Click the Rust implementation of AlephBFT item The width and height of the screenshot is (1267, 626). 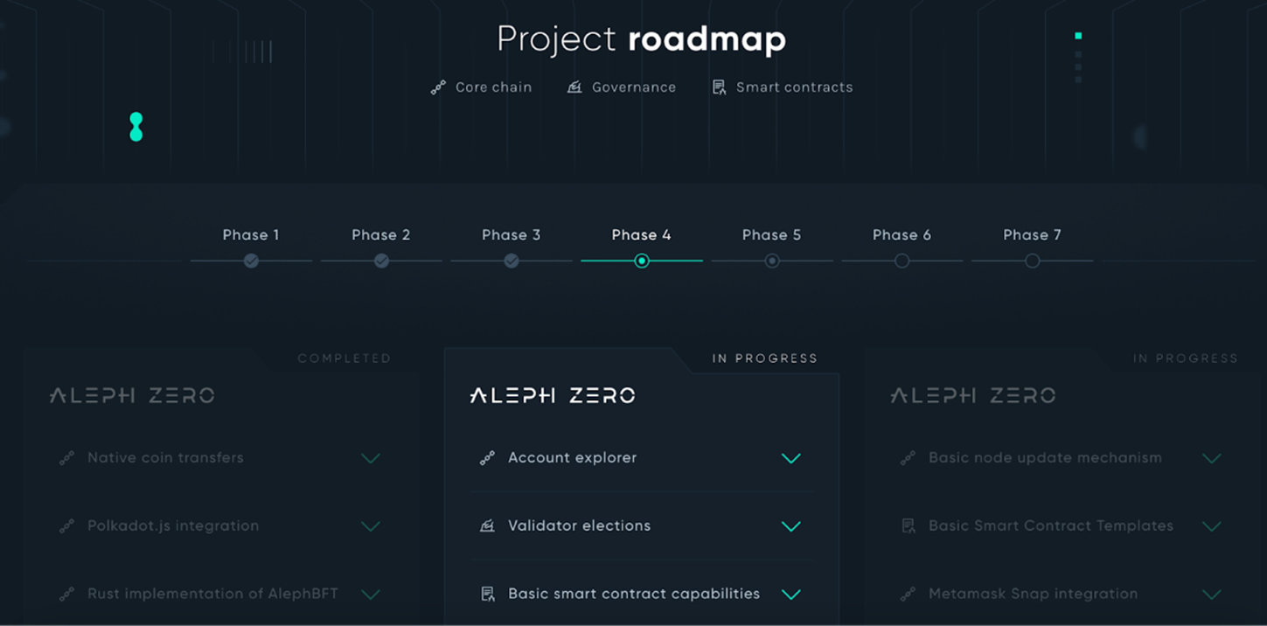212,595
